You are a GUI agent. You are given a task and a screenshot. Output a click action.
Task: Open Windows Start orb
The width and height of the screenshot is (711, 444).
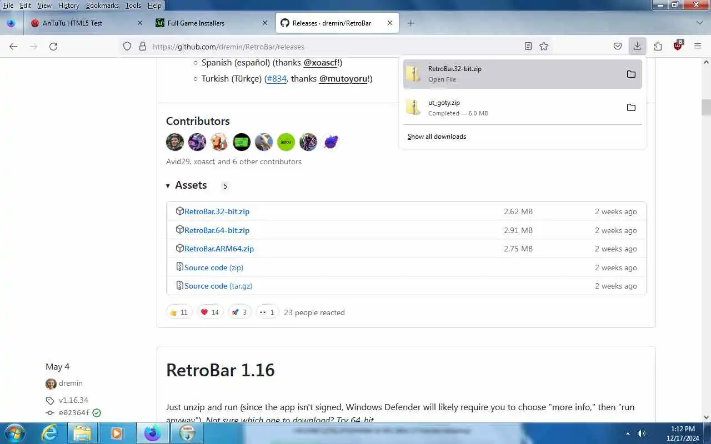tap(14, 433)
